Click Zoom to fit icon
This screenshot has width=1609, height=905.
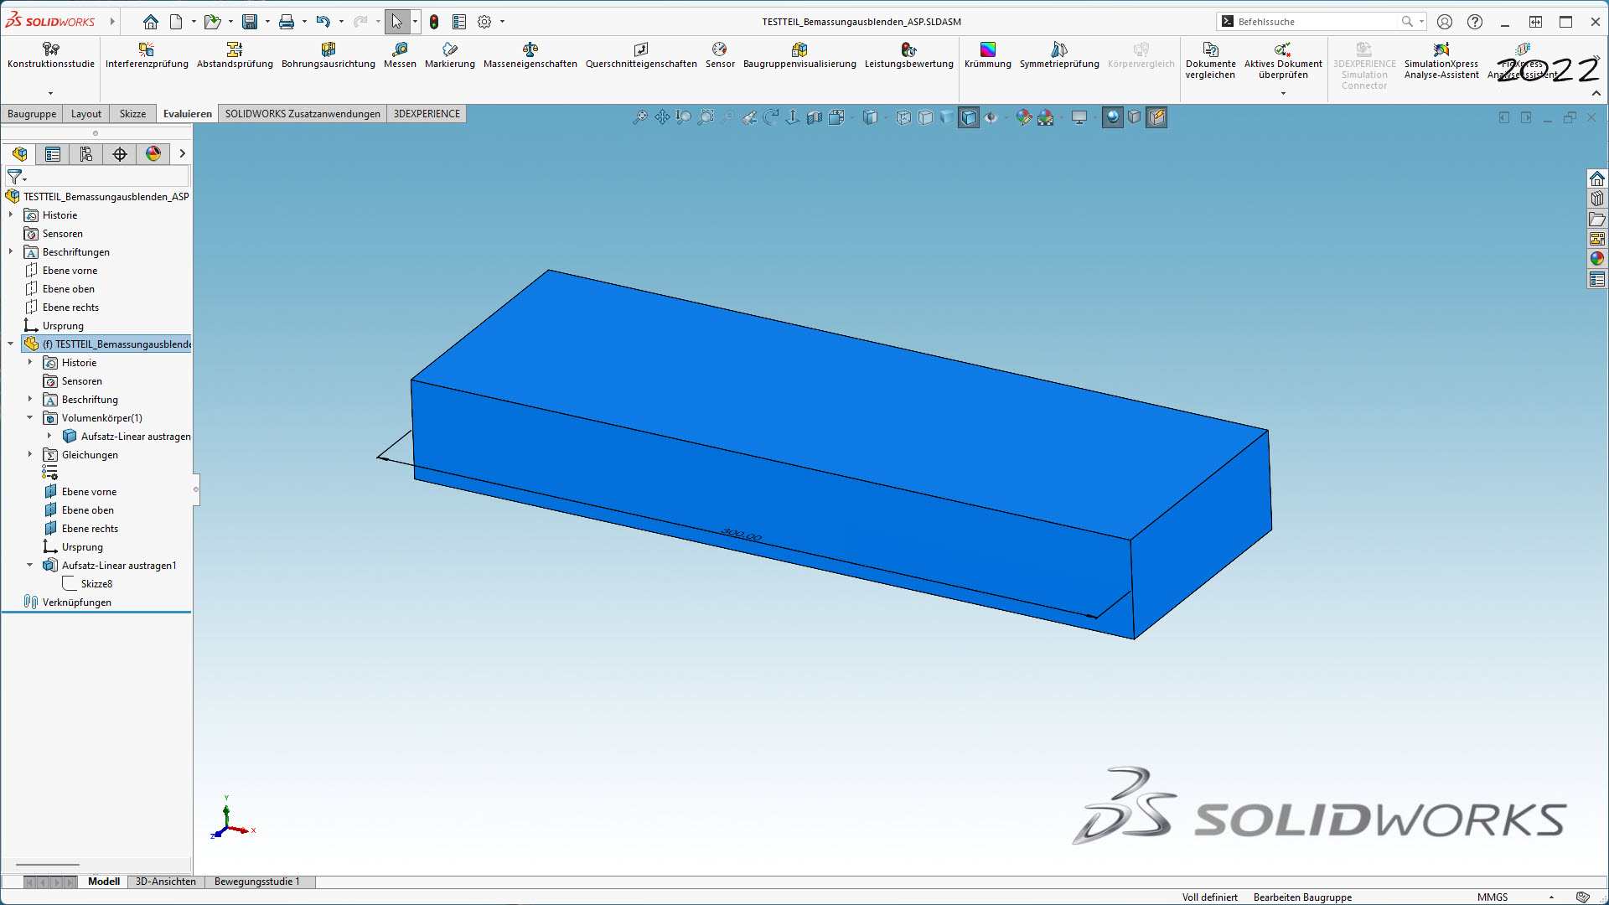pyautogui.click(x=640, y=117)
